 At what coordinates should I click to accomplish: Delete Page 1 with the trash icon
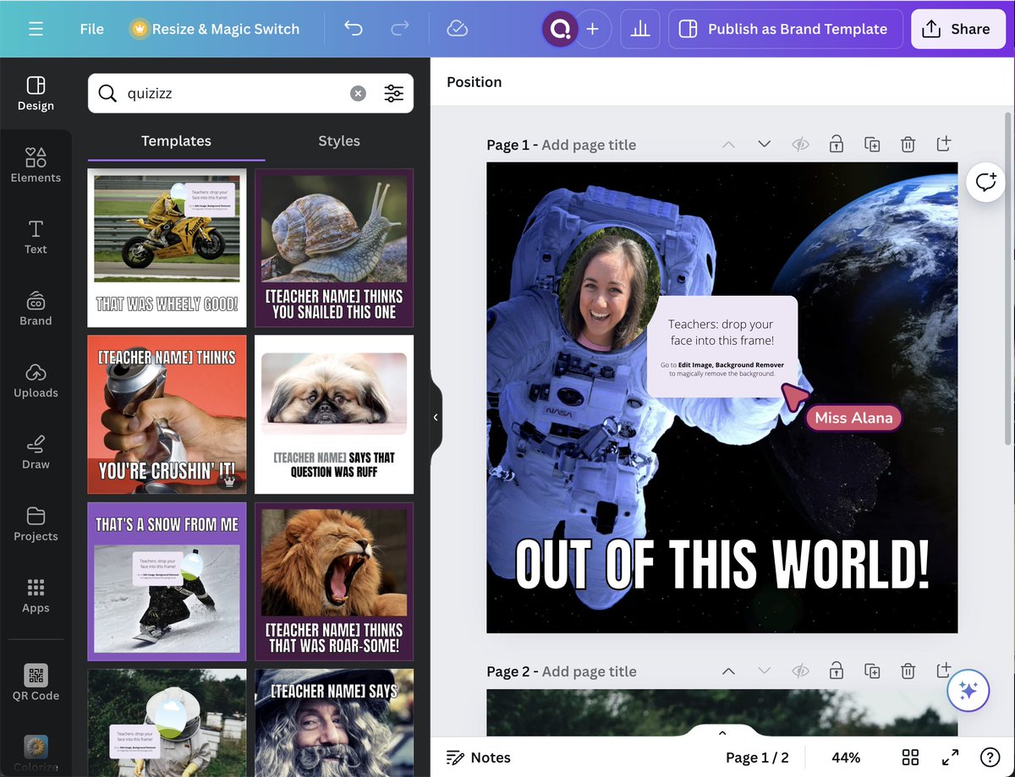[908, 144]
